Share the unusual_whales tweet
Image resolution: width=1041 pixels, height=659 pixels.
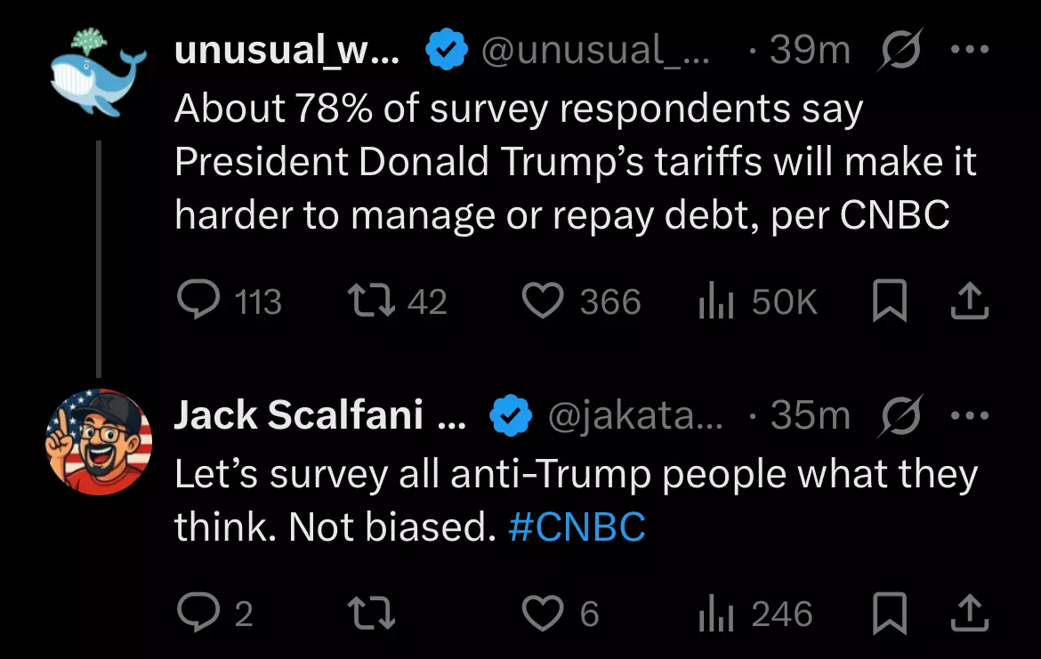[x=969, y=301]
